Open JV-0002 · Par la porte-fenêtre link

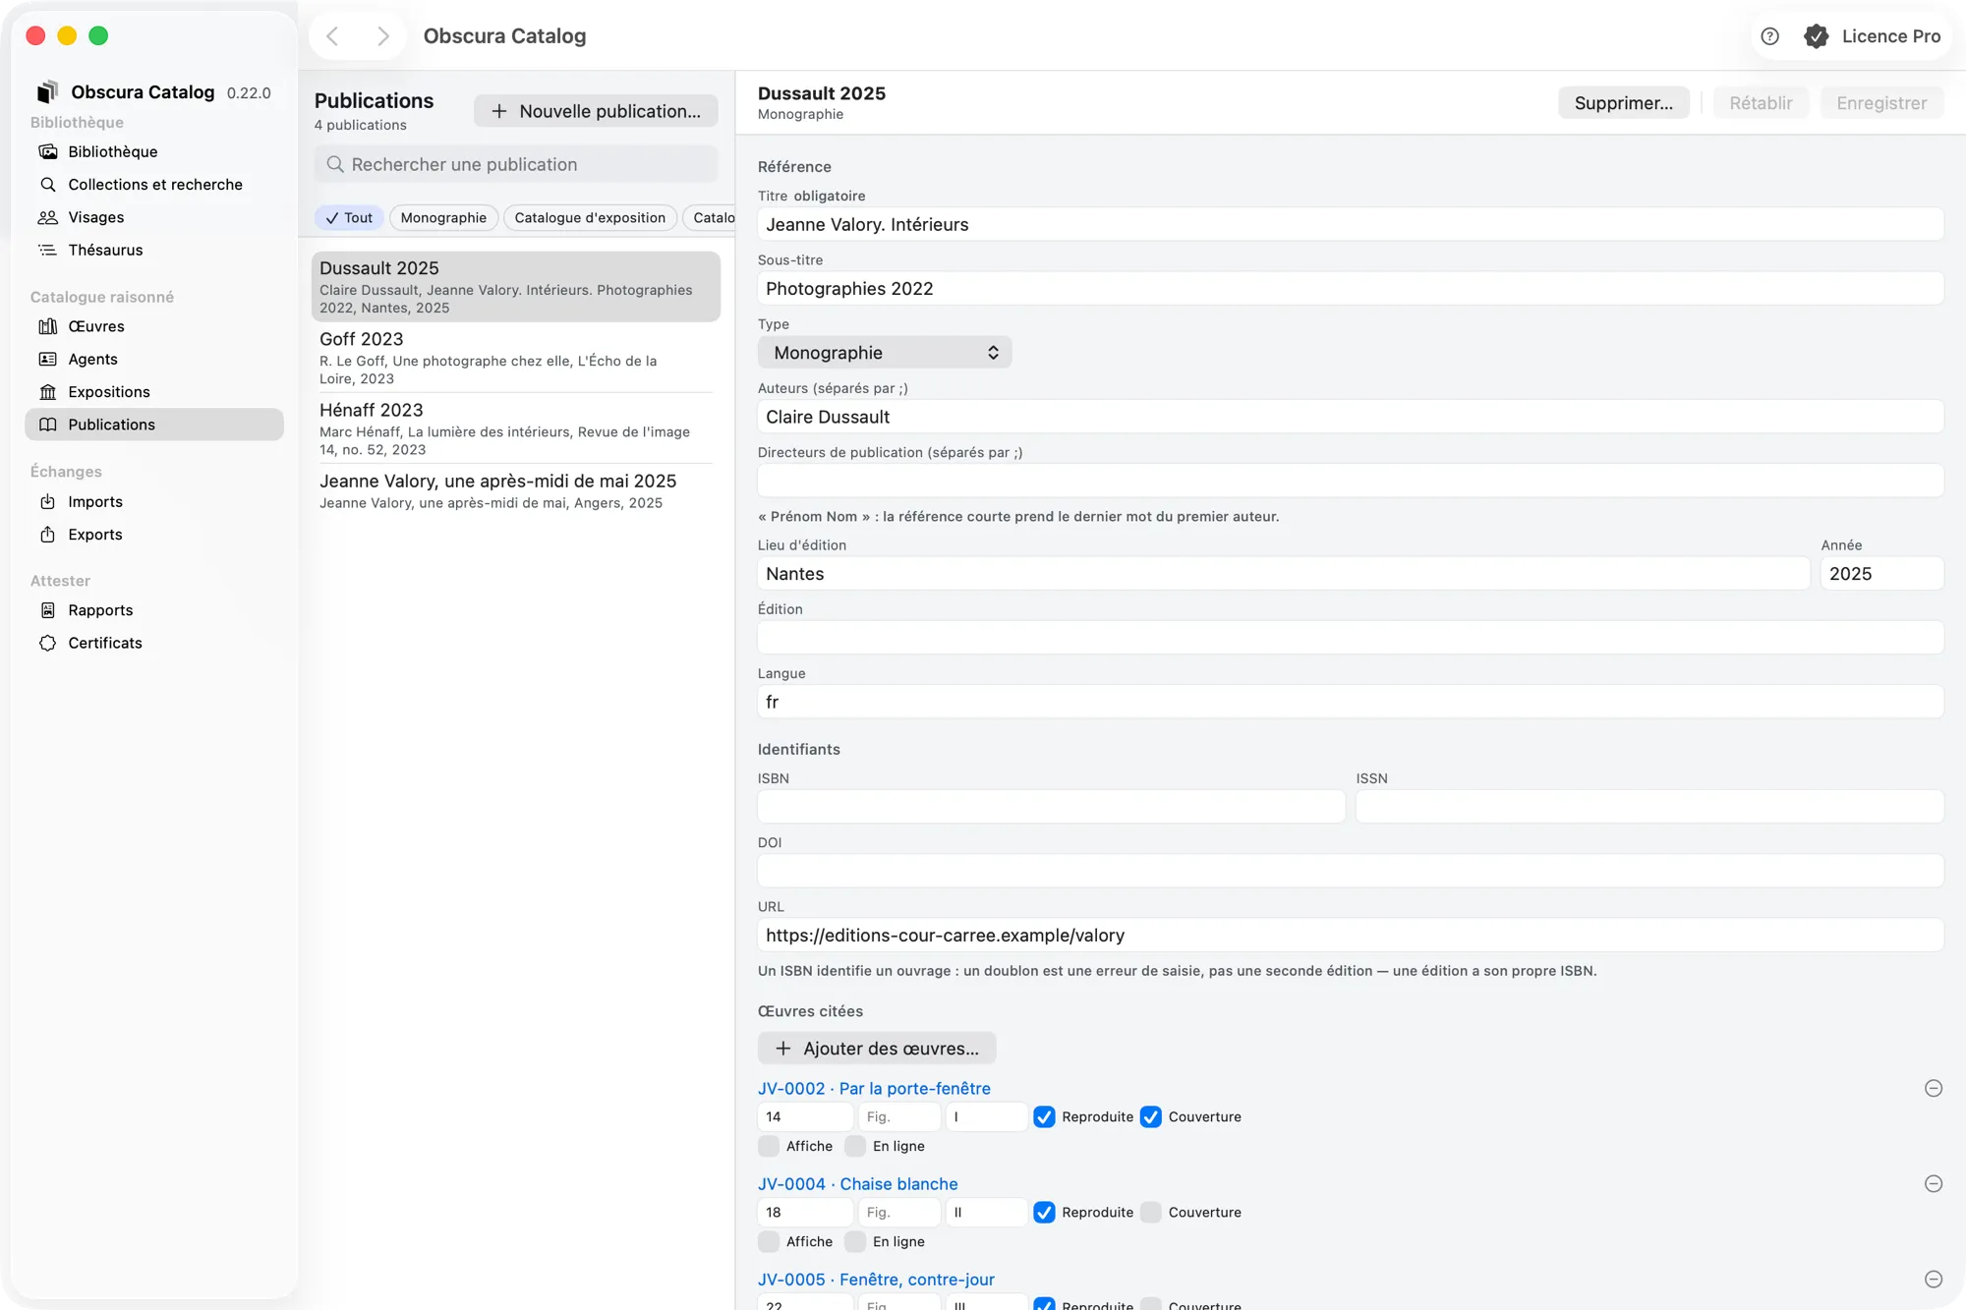click(x=874, y=1088)
